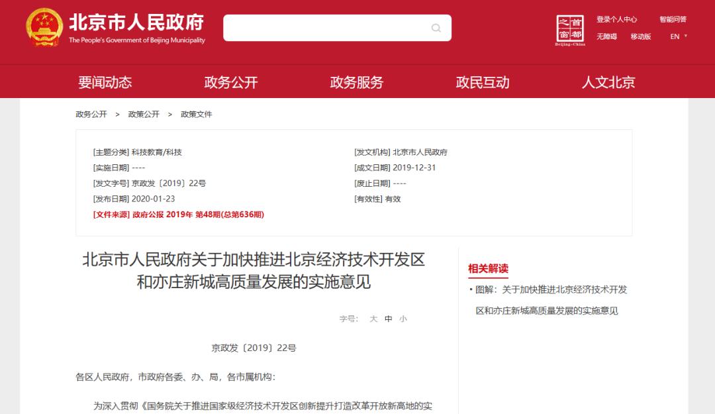Open the 政民互动 menu item
This screenshot has width=715, height=414.
coord(484,81)
